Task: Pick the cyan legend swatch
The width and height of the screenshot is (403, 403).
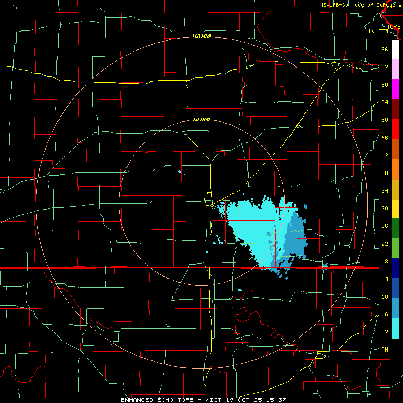Action: click(395, 328)
